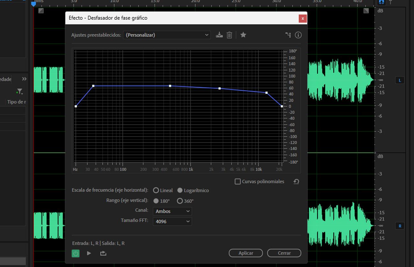Screen dimensions: 414x267
Task: Open Tamaño FFT dropdown showing 4096
Action: click(x=172, y=221)
